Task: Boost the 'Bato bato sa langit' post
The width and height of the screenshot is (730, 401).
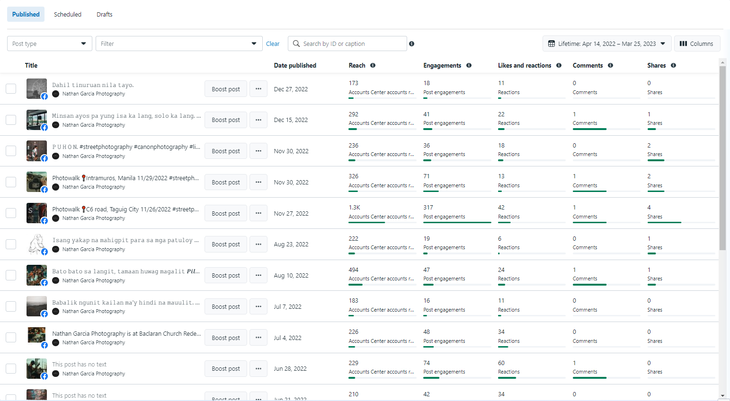Action: pyautogui.click(x=226, y=275)
